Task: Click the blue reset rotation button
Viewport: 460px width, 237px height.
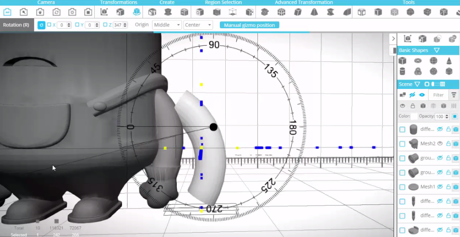Action: [41, 25]
